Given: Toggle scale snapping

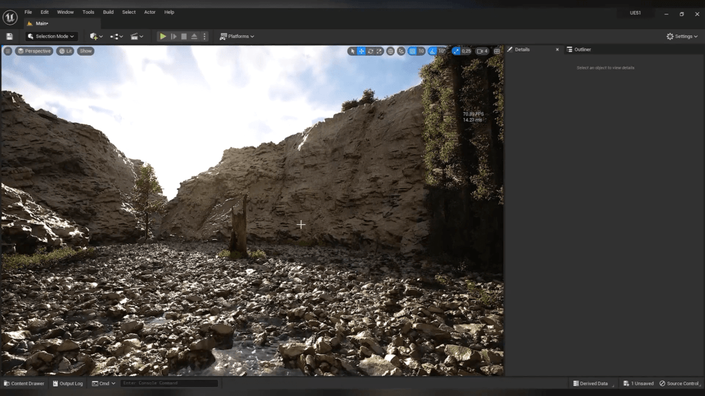Looking at the screenshot, I should (456, 51).
